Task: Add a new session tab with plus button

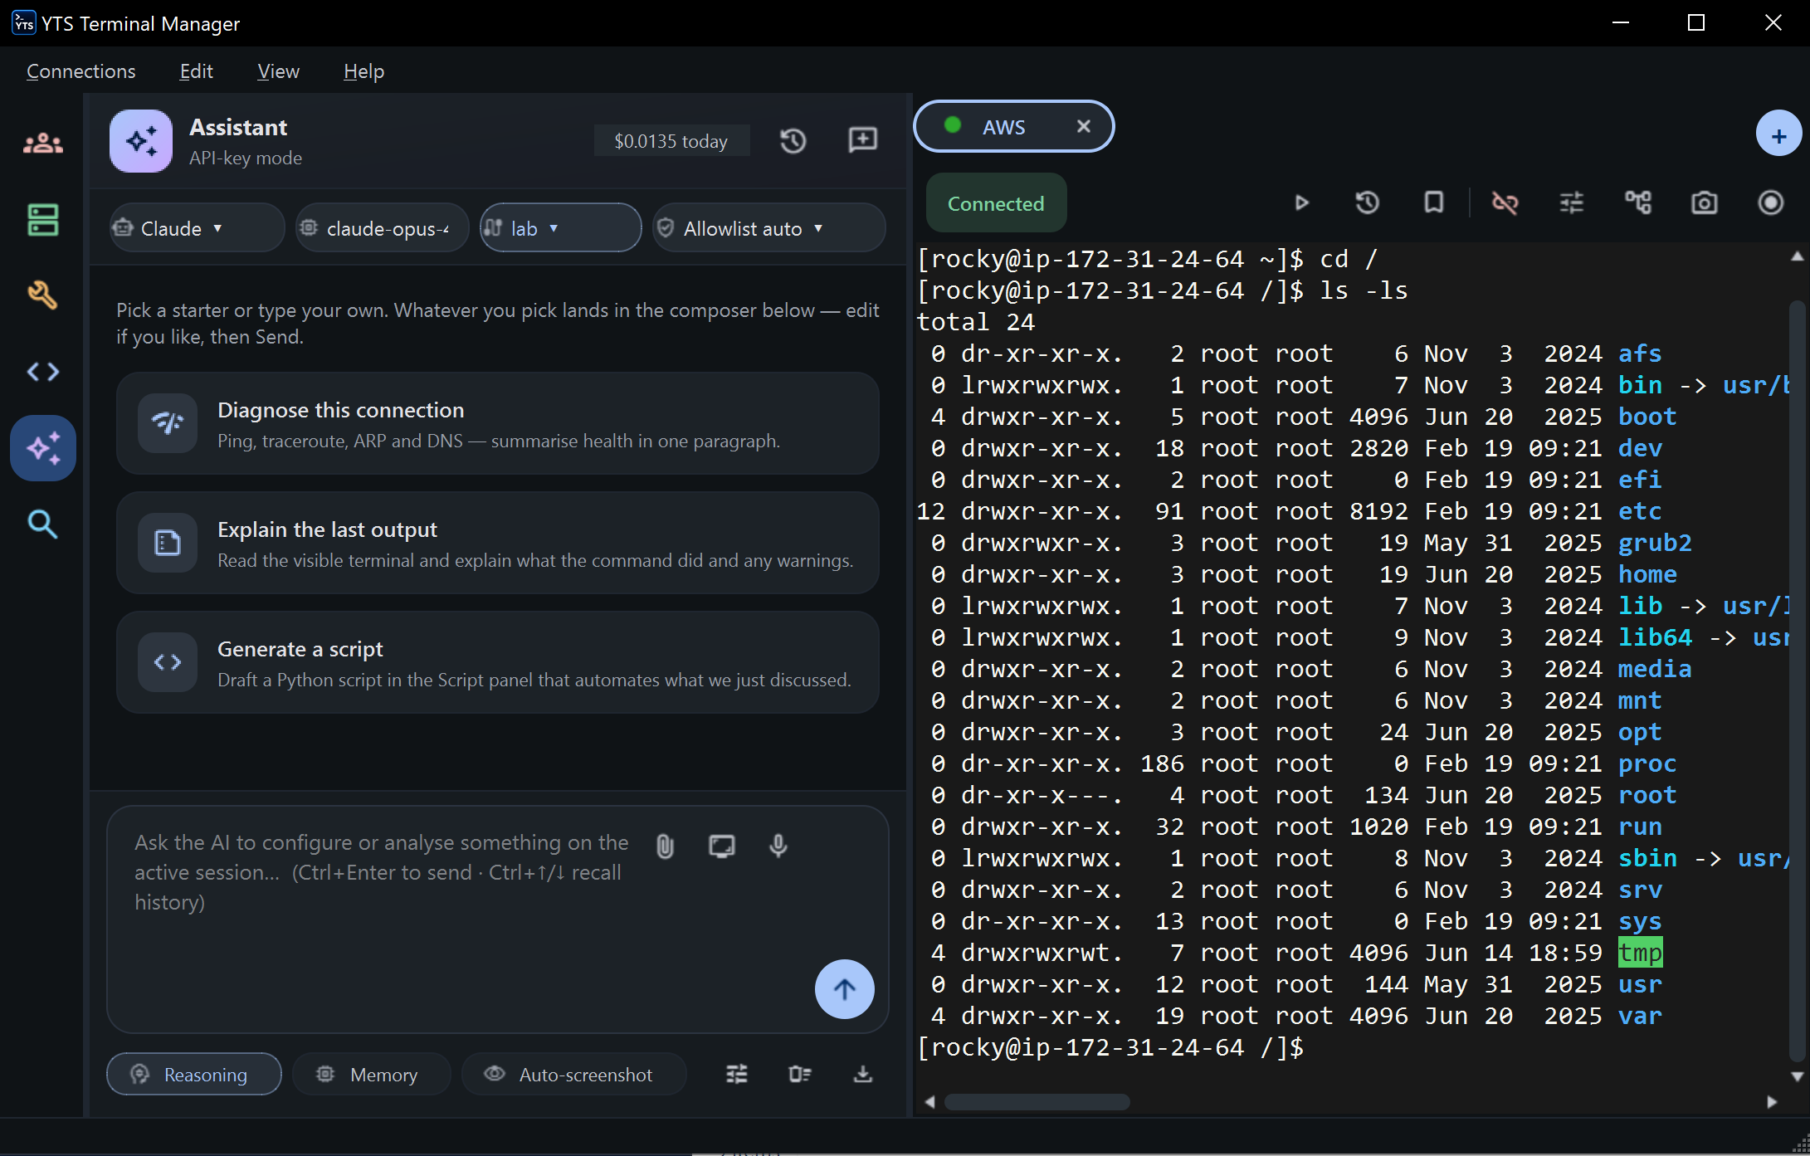Action: coord(1778,134)
